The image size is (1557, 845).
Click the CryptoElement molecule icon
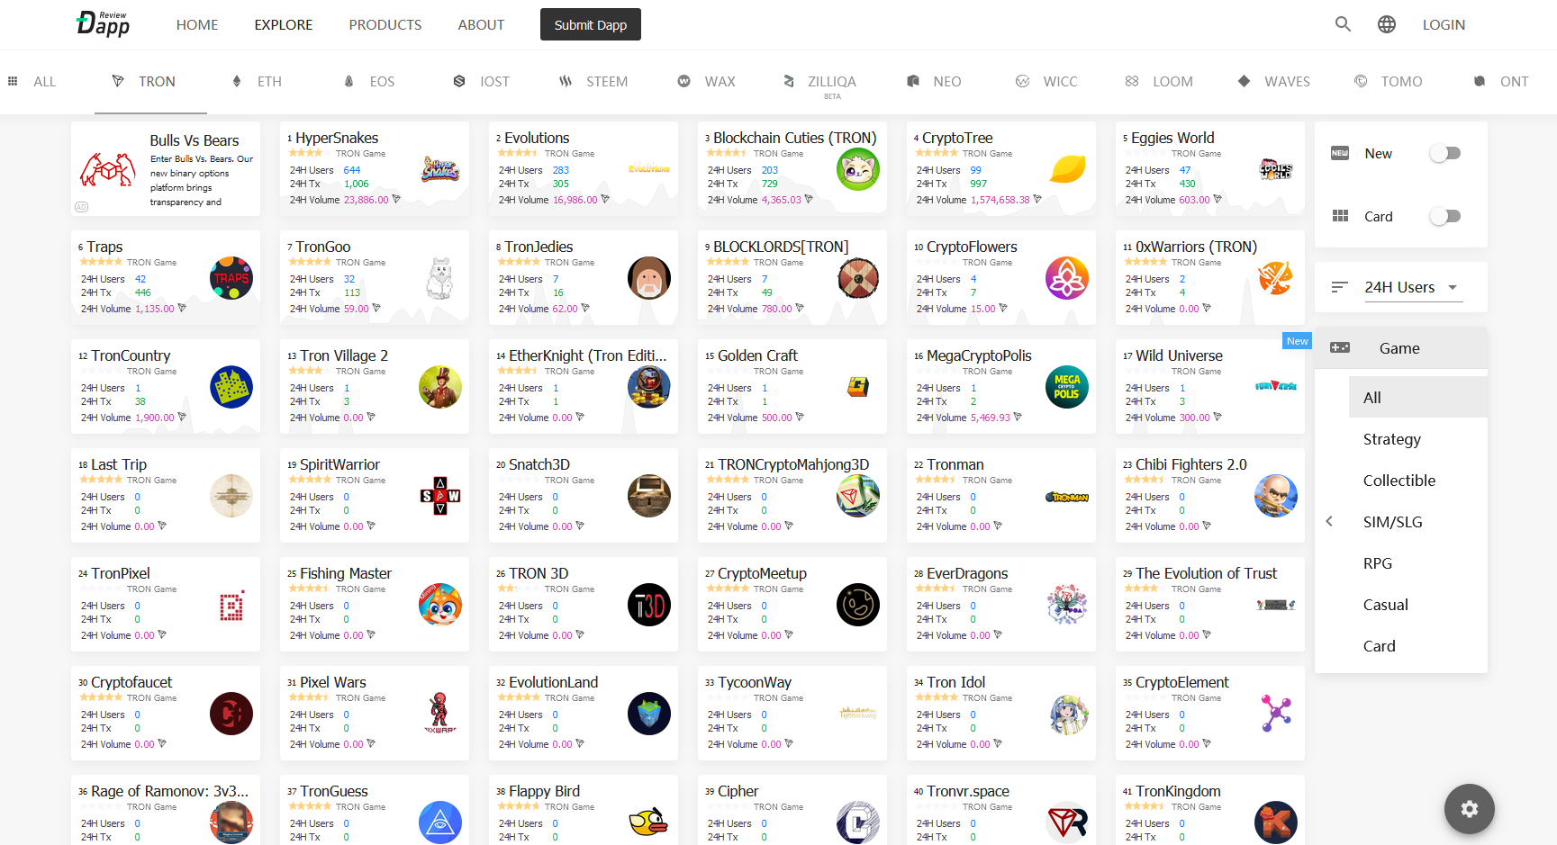coord(1276,714)
